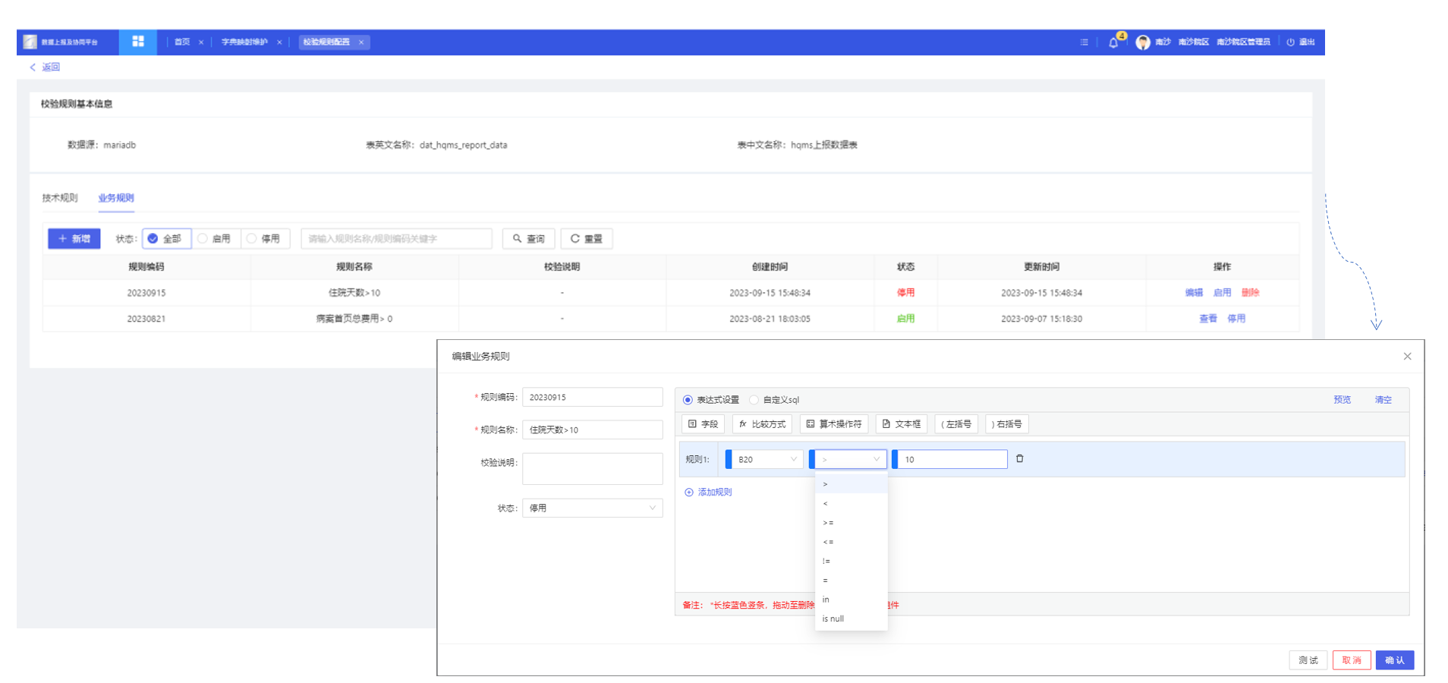Close the 校验规则配置 tab
Screen dimensions: 1448x683
pyautogui.click(x=361, y=42)
